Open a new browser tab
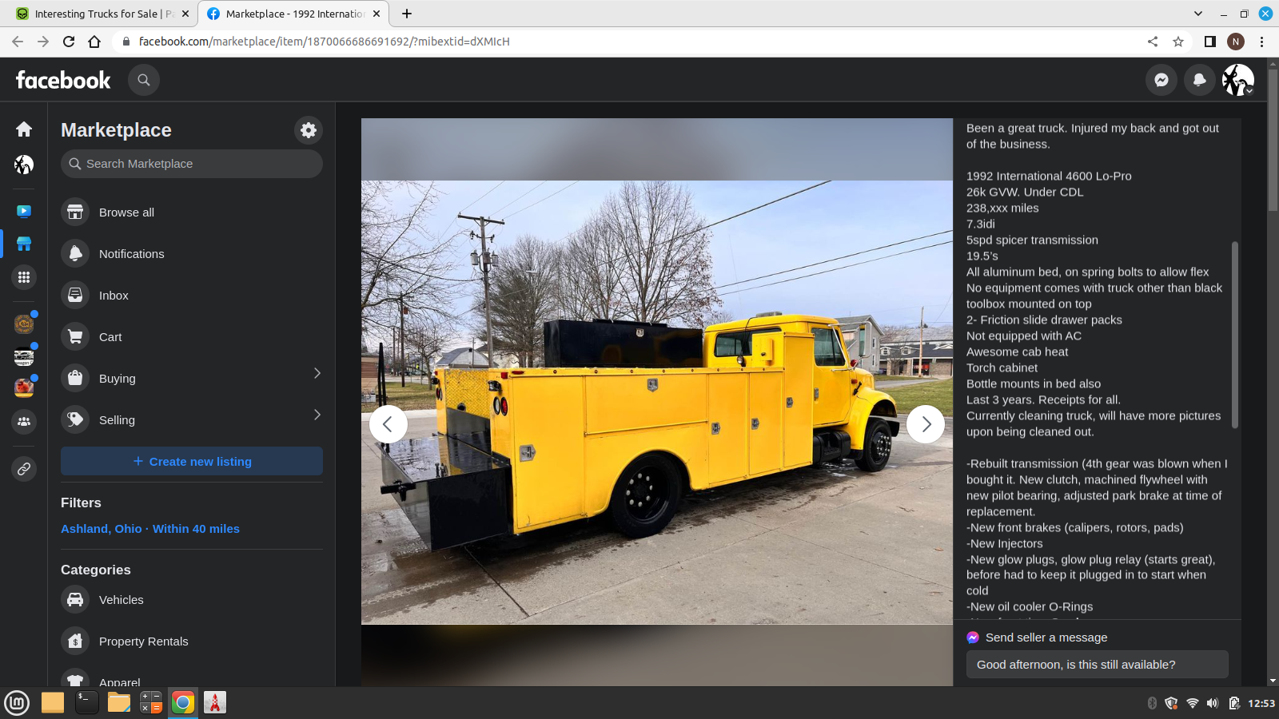Screen dimensions: 1279x719 coord(407,14)
